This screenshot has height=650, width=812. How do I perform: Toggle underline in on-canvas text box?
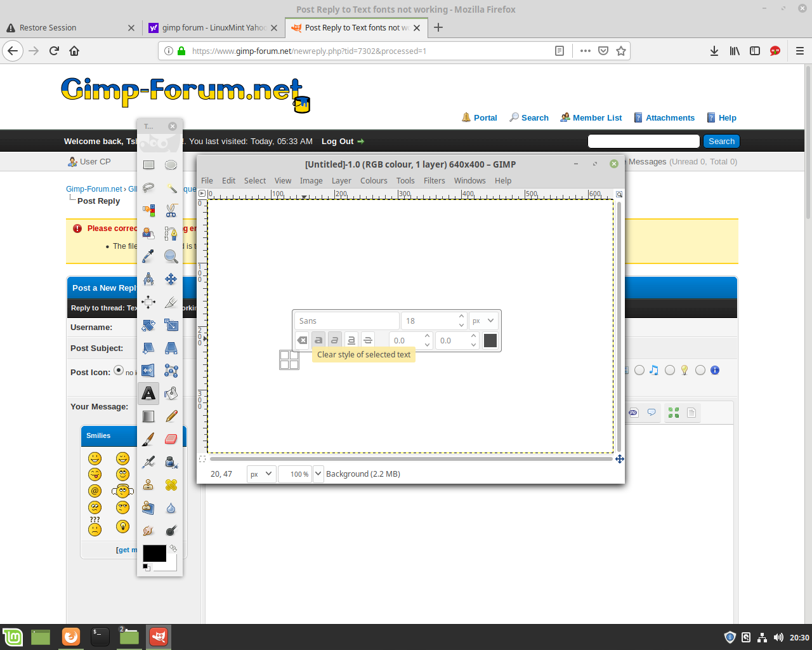pyautogui.click(x=351, y=340)
